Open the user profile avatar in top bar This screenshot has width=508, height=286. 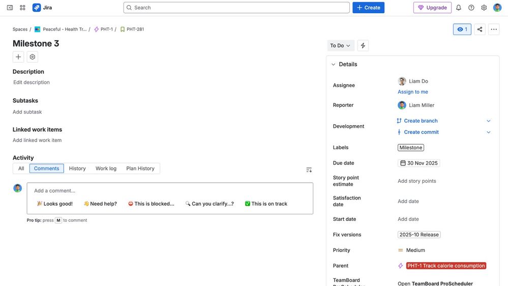[x=497, y=8]
